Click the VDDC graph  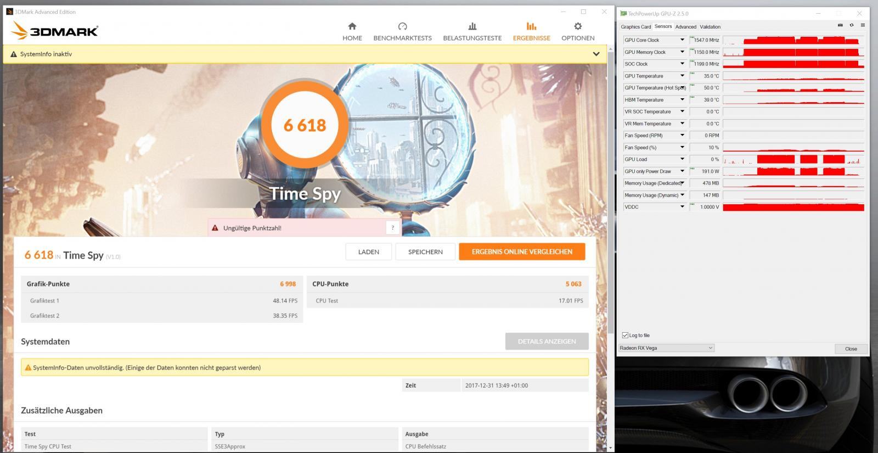click(793, 207)
